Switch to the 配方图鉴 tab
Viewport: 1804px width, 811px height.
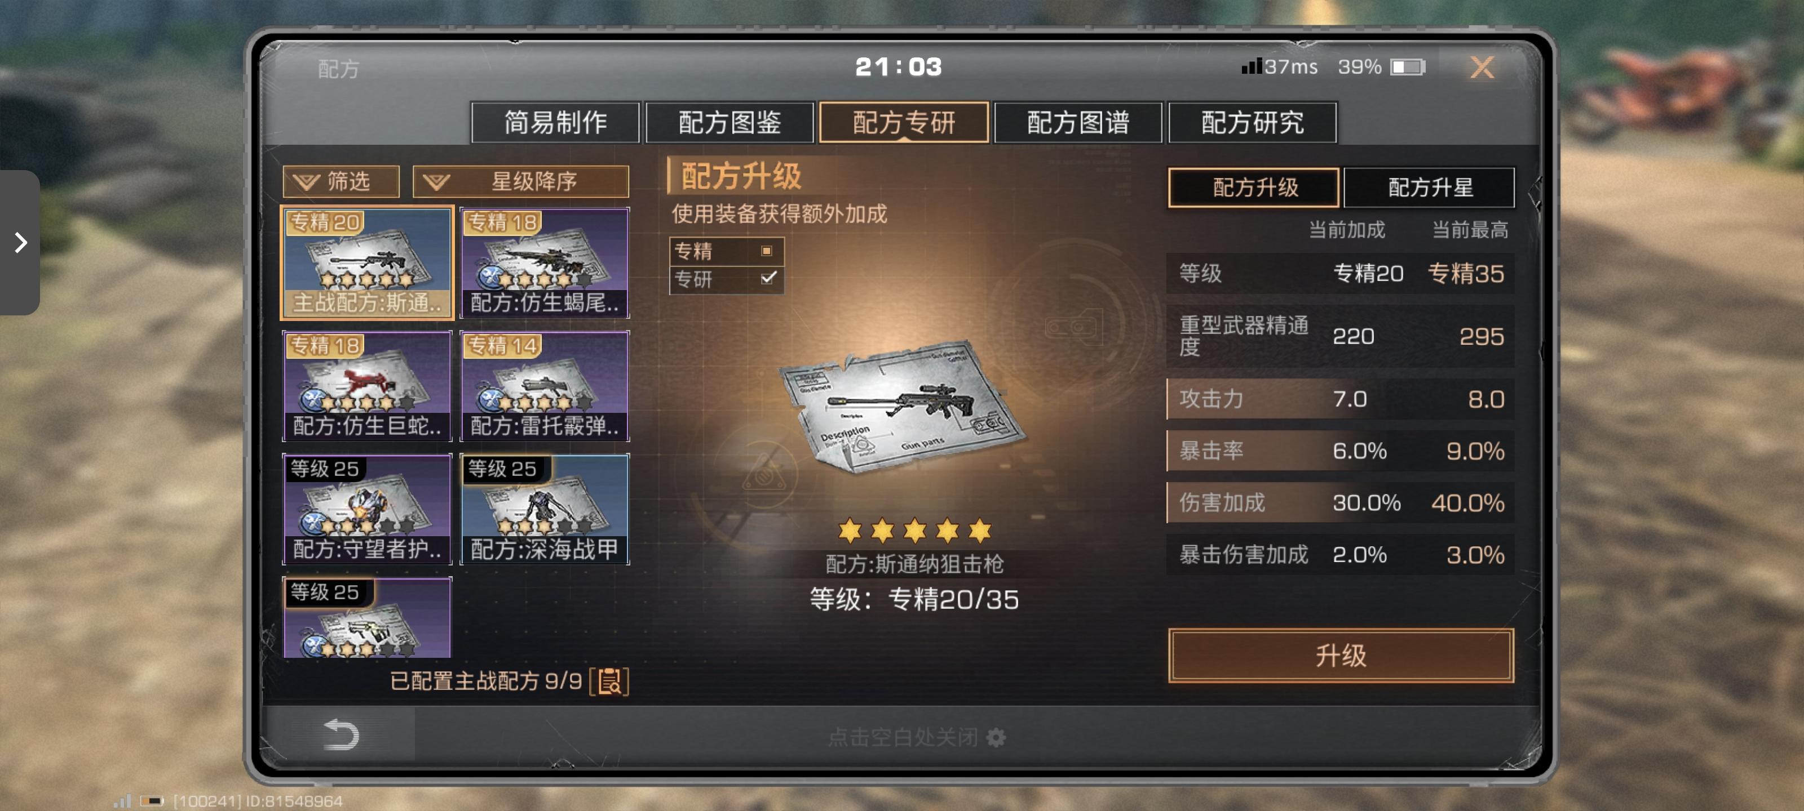pyautogui.click(x=729, y=122)
